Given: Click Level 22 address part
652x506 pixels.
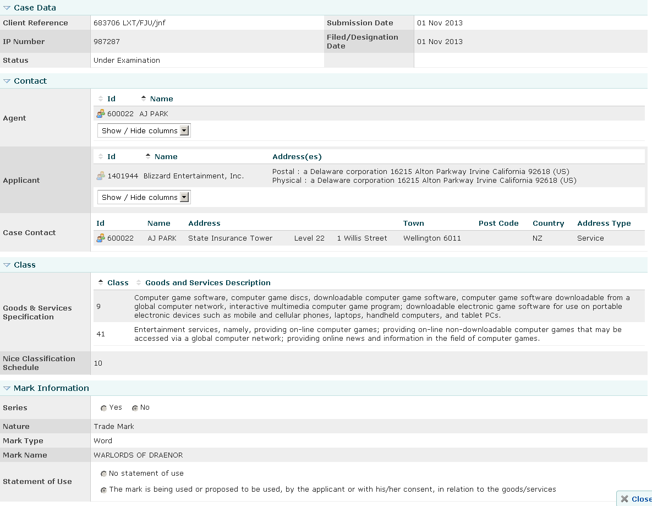Looking at the screenshot, I should [x=309, y=238].
